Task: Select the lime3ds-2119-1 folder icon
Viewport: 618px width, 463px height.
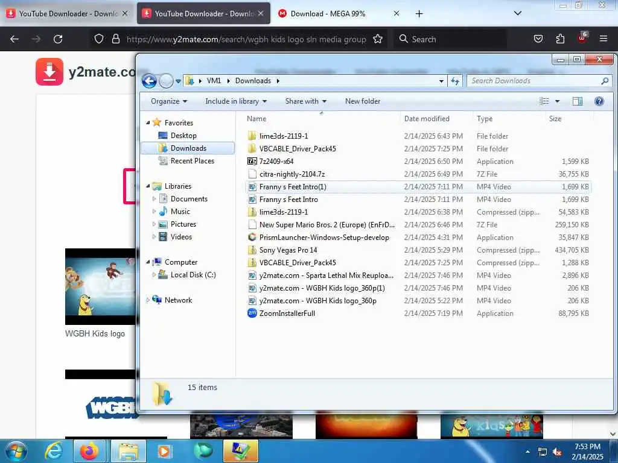Action: tap(252, 136)
